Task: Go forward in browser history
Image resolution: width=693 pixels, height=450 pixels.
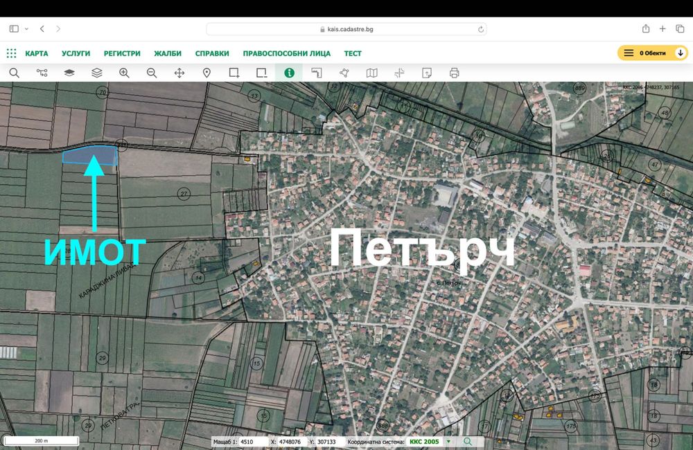Action: coord(58,28)
